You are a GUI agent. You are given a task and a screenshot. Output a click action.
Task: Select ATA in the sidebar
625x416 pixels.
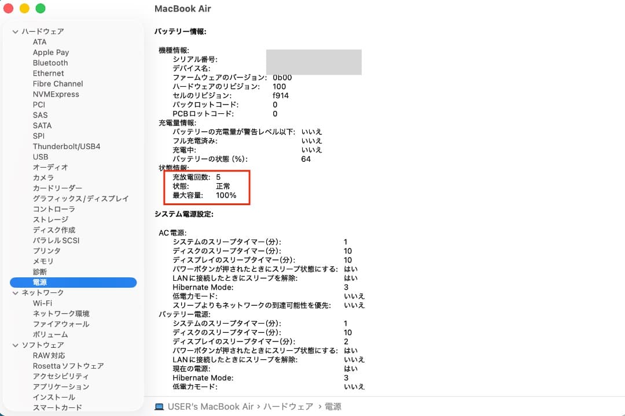(39, 42)
